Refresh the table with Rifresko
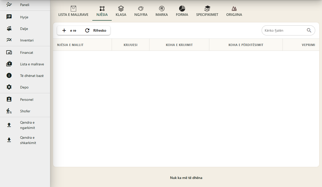This screenshot has width=322, height=187. click(96, 30)
